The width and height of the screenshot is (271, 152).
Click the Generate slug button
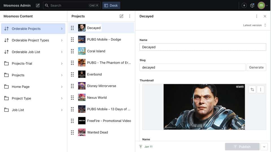256,67
